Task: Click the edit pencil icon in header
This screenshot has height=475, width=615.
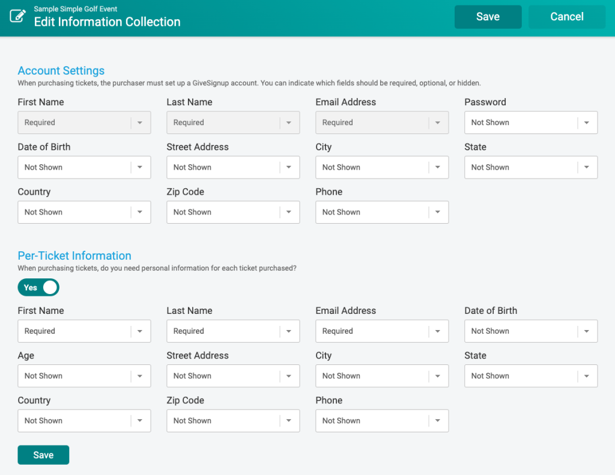Action: [17, 16]
